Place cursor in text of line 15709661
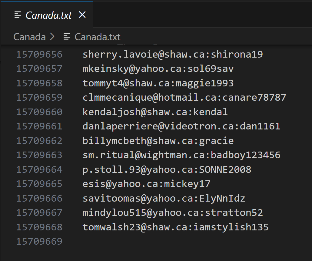Viewport: 312px width, 261px height. [x=181, y=126]
